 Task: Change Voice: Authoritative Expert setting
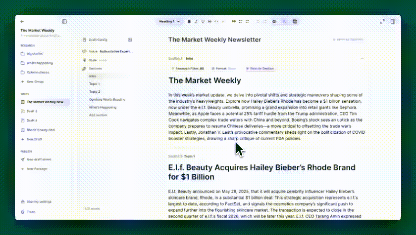(x=107, y=51)
